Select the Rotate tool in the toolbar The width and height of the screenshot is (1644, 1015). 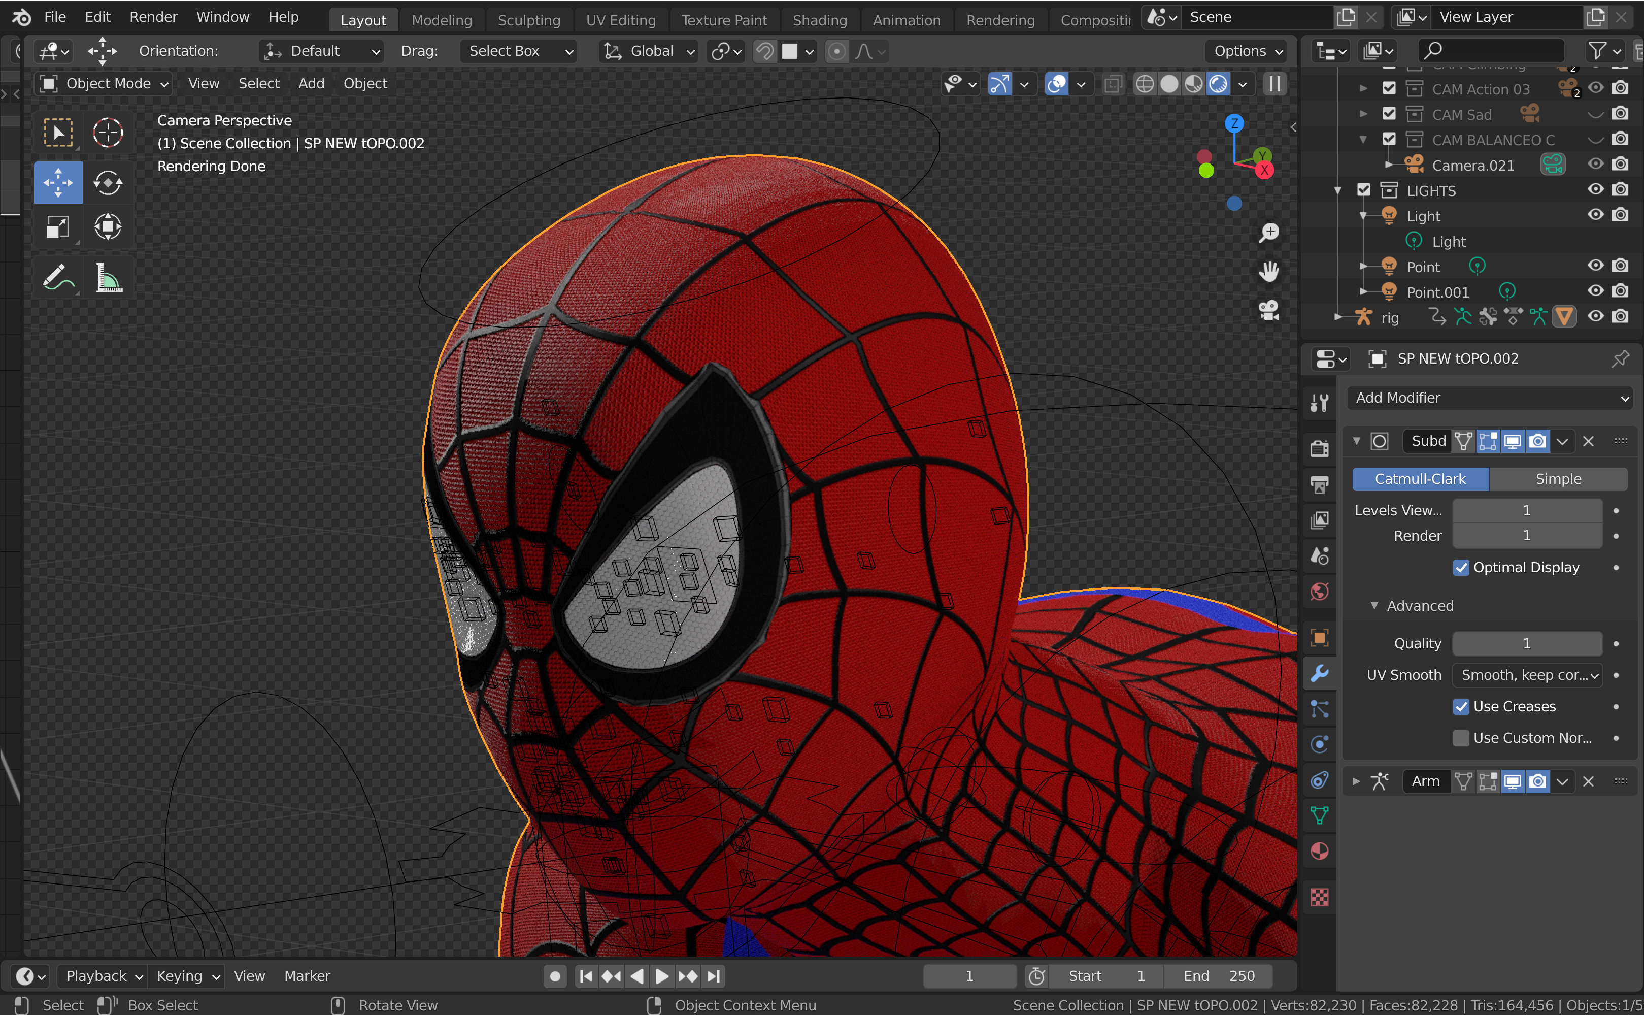(x=108, y=183)
